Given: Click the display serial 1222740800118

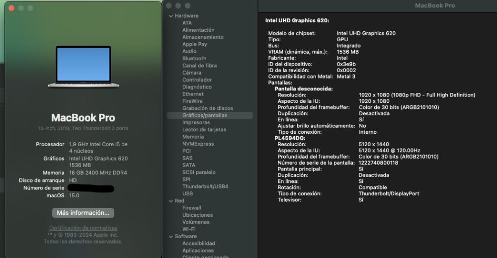Looking at the screenshot, I should coord(378,163).
